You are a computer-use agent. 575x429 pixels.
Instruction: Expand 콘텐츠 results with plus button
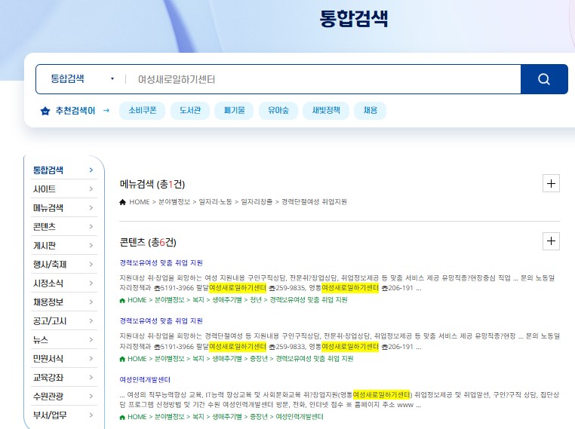pos(551,241)
